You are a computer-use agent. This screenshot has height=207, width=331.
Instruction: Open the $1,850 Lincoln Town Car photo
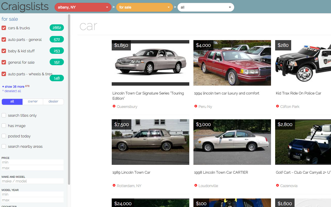(x=151, y=63)
